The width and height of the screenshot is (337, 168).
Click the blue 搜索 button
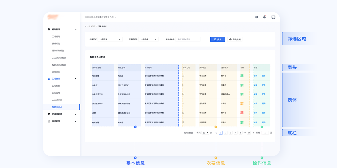(217, 39)
